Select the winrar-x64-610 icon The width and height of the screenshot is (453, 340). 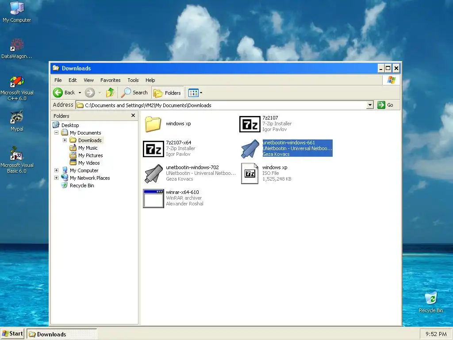[154, 198]
